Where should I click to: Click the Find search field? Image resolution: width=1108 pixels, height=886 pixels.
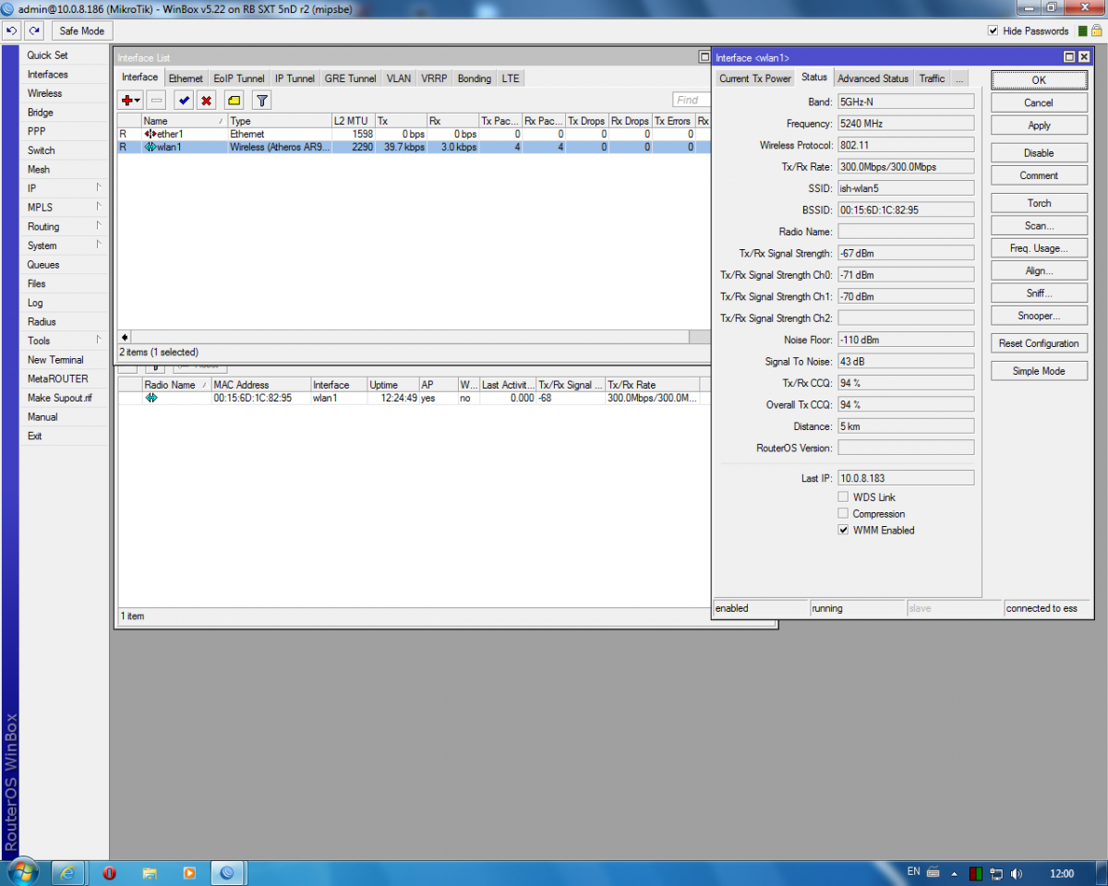[692, 101]
